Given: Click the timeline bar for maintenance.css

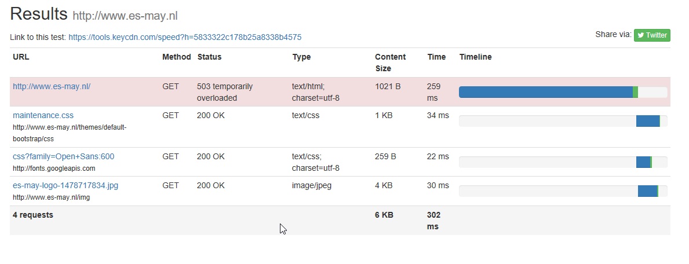Looking at the screenshot, I should pyautogui.click(x=648, y=121).
